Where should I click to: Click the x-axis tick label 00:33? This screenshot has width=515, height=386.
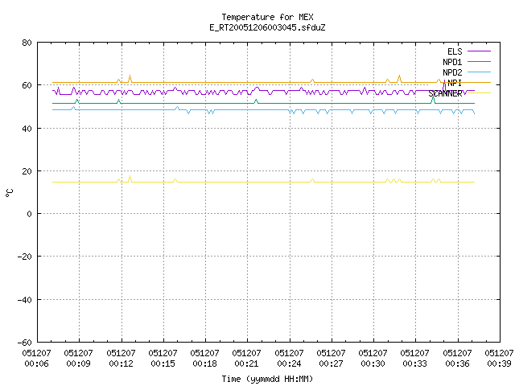(x=415, y=363)
